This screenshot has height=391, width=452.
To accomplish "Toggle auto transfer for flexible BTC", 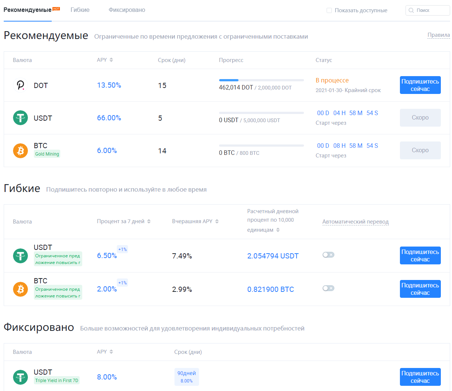I will (x=328, y=288).
